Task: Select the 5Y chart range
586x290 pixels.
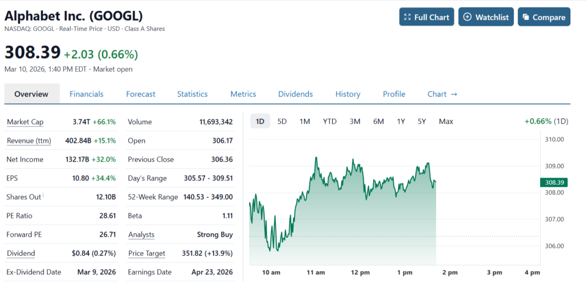Action: 421,121
